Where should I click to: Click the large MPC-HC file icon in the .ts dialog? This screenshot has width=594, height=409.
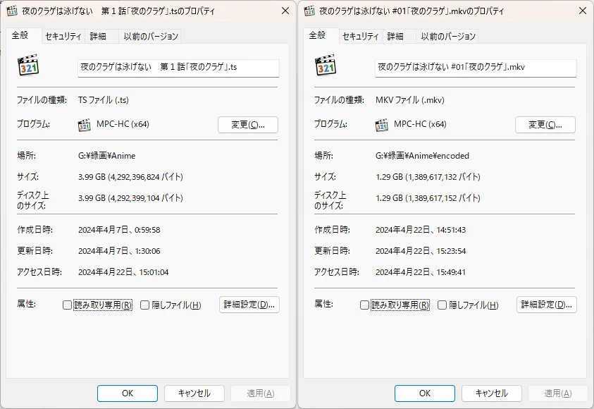click(27, 66)
